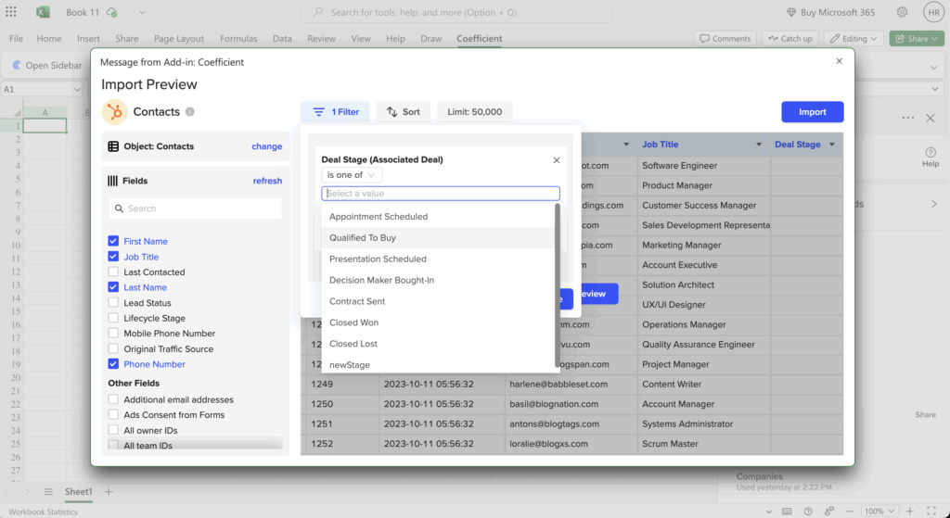Click the Sort button
Screen dimensions: 950x518
click(404, 112)
